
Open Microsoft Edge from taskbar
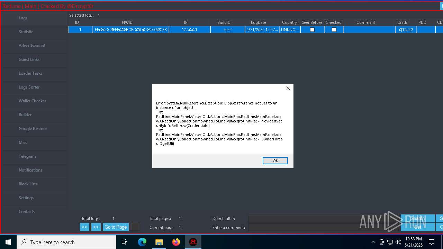pyautogui.click(x=142, y=242)
